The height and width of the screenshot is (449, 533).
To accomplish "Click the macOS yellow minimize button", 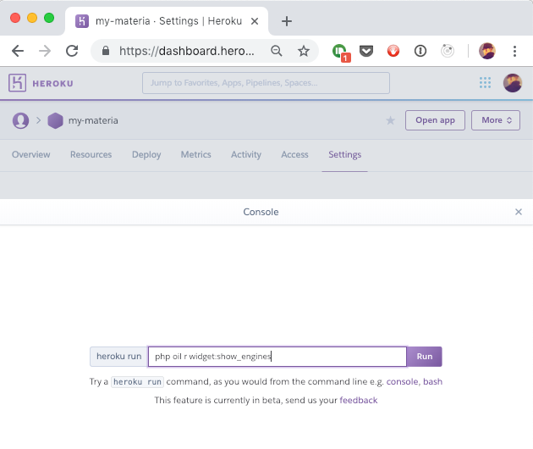I will (x=32, y=18).
